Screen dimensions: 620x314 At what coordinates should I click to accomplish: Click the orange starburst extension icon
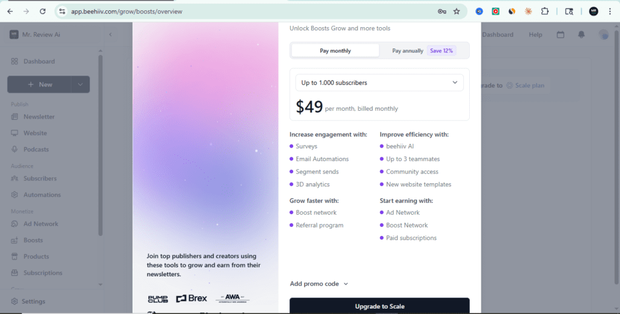528,11
